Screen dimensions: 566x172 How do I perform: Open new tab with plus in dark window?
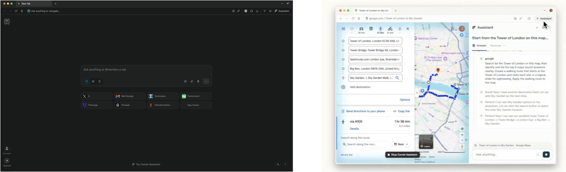[55, 3]
